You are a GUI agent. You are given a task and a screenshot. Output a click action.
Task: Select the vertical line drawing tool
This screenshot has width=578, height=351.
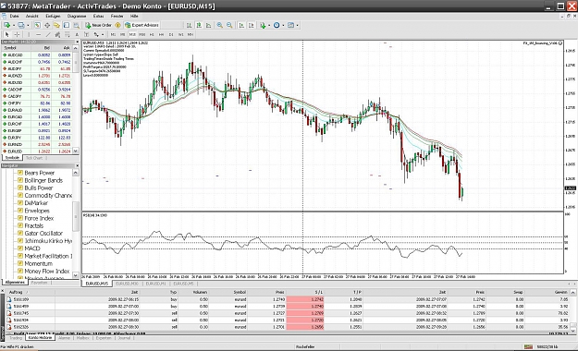[29, 34]
